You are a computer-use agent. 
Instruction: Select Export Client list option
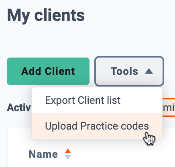tap(97, 100)
